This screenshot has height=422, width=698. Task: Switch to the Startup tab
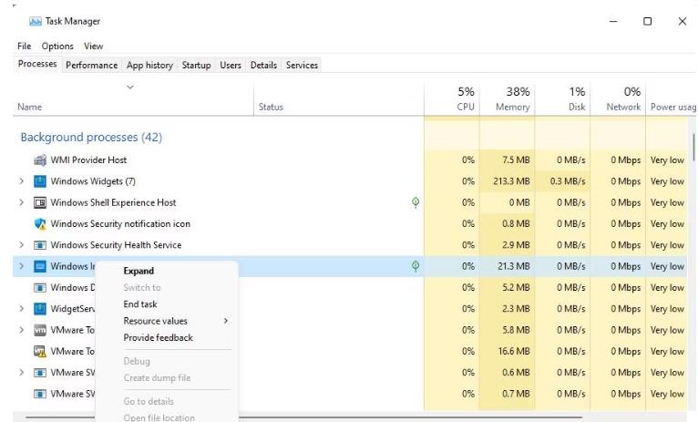point(196,65)
